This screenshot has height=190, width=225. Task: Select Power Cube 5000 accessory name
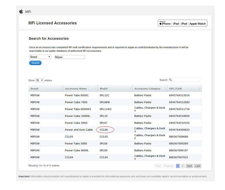tap(76, 123)
